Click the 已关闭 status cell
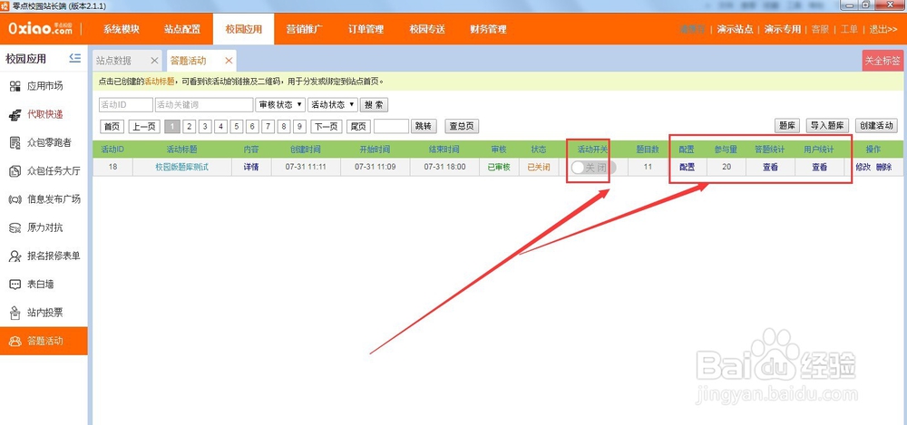The height and width of the screenshot is (425, 907). [538, 168]
